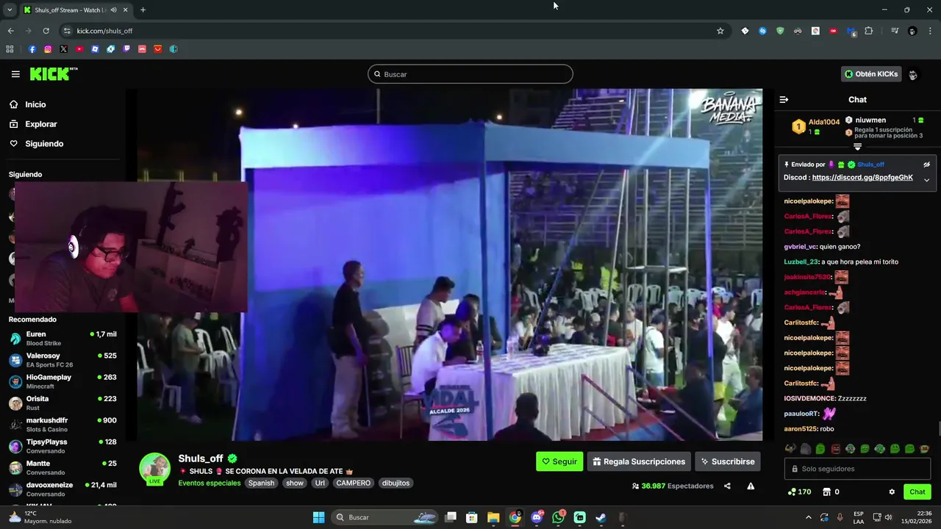The image size is (941, 529).
Task: Open recommended channel HioGameplay
Action: [x=62, y=381]
